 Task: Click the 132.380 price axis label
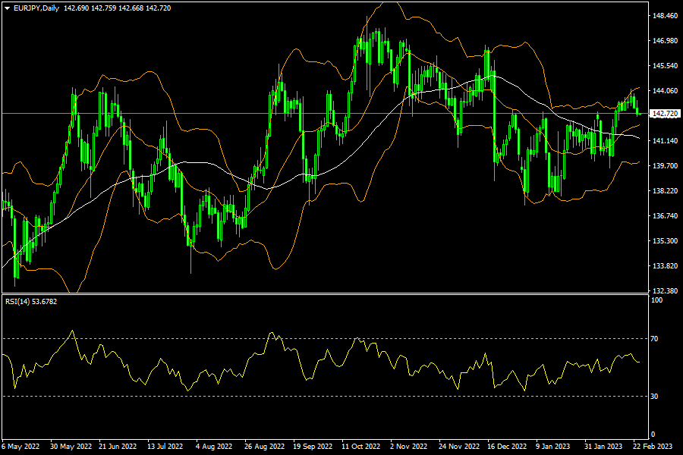click(665, 291)
